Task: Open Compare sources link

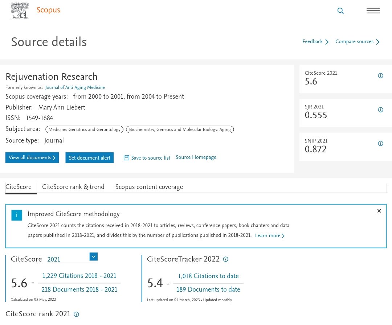Action: (x=357, y=41)
